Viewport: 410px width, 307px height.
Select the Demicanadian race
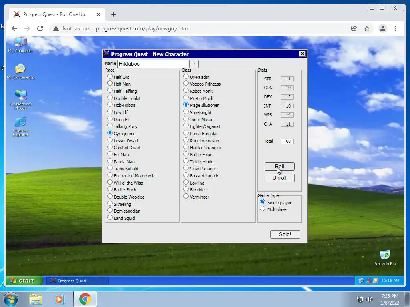pyautogui.click(x=110, y=210)
